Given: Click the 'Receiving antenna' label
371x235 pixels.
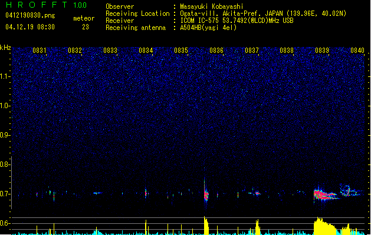Looking at the screenshot, I should tap(136, 28).
